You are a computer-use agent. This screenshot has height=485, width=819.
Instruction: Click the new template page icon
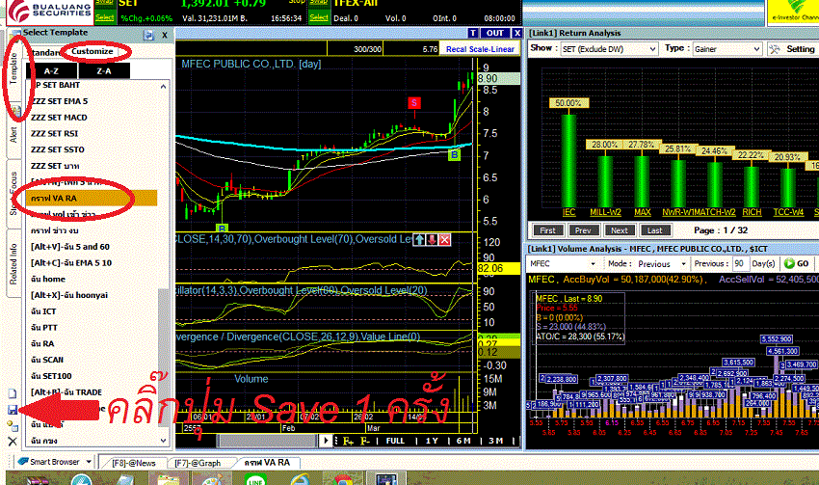(x=13, y=393)
